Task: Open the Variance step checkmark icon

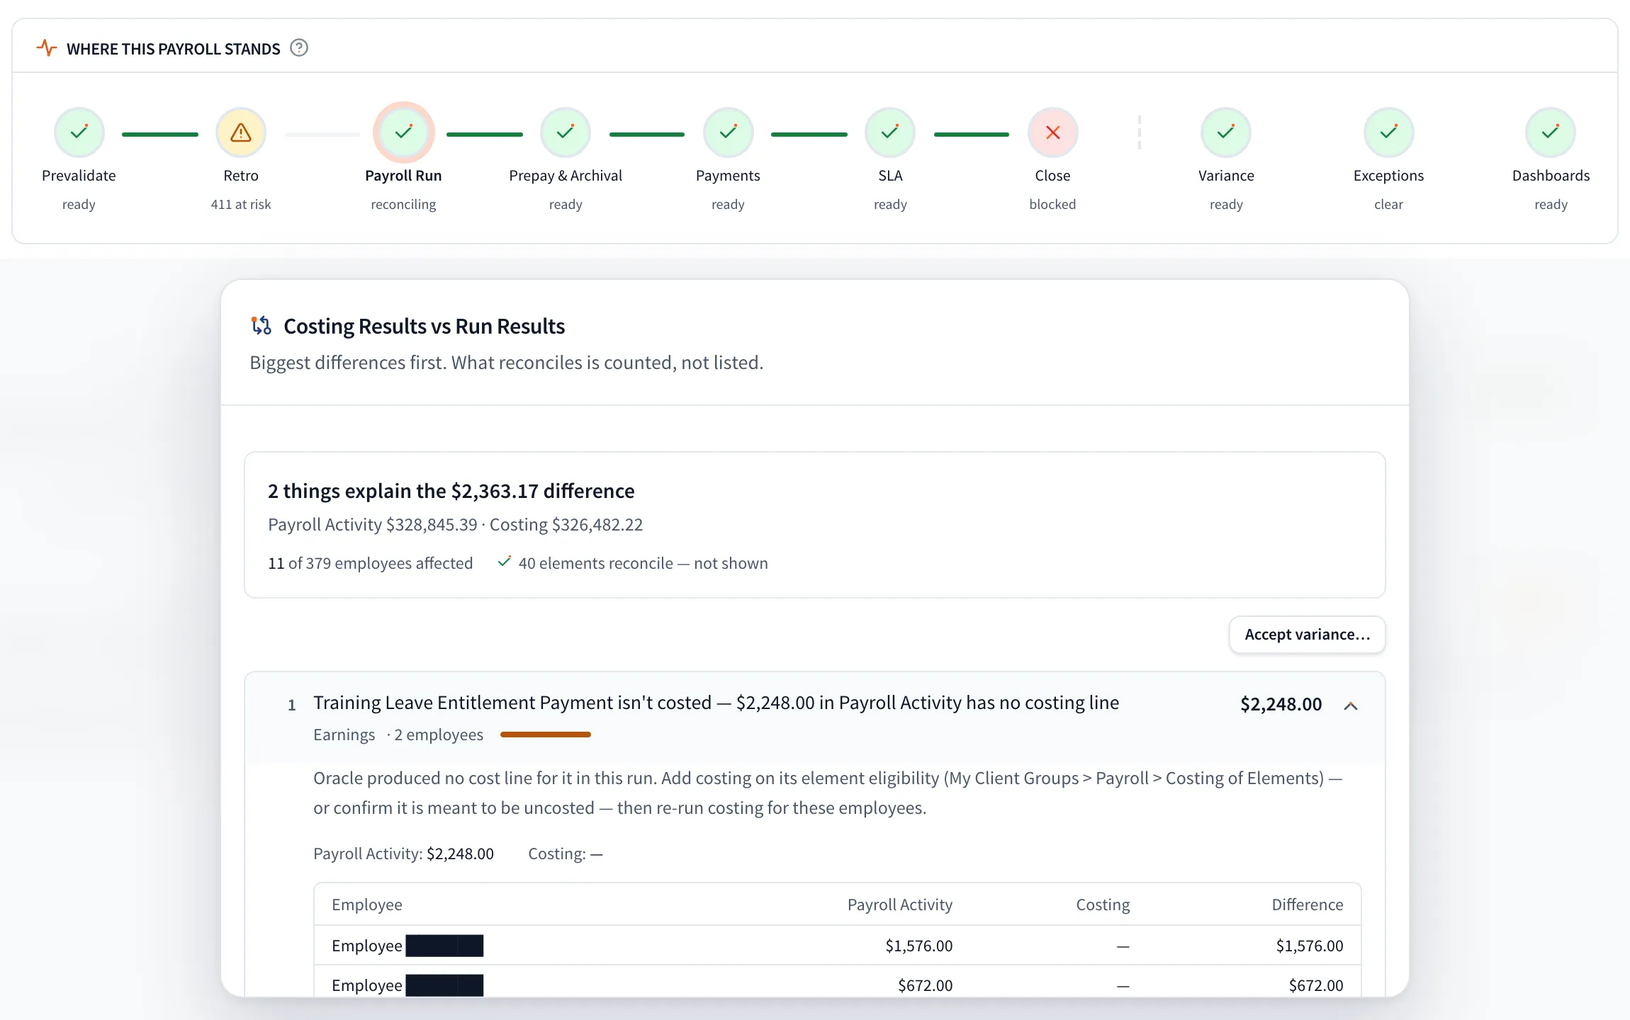Action: click(1226, 132)
